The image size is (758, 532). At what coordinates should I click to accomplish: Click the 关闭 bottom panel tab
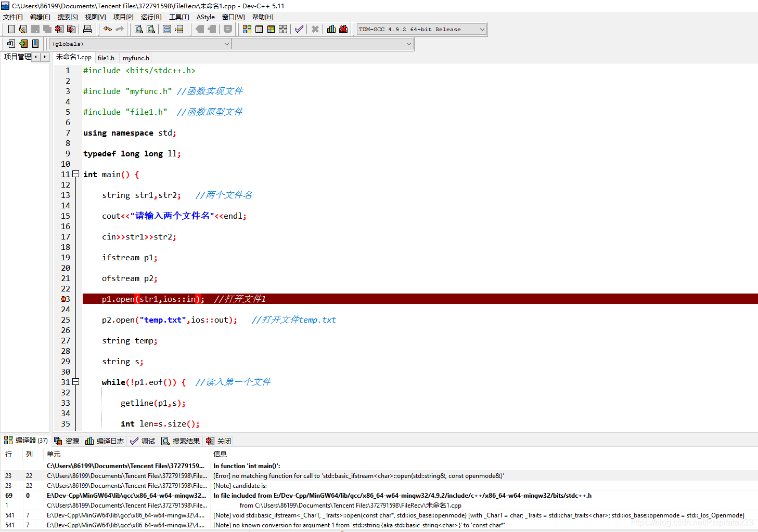pyautogui.click(x=219, y=441)
